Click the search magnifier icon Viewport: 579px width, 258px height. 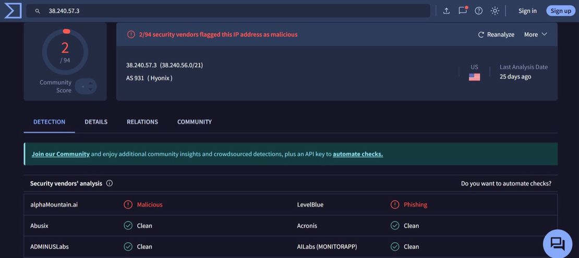[x=38, y=11]
